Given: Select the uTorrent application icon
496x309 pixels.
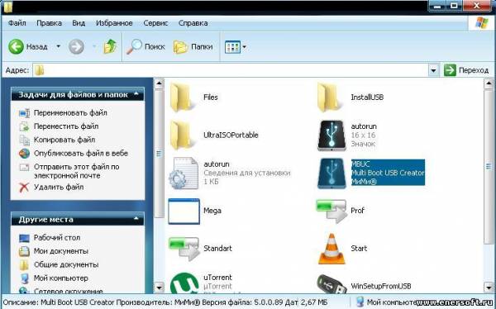Looking at the screenshot, I should click(x=184, y=283).
